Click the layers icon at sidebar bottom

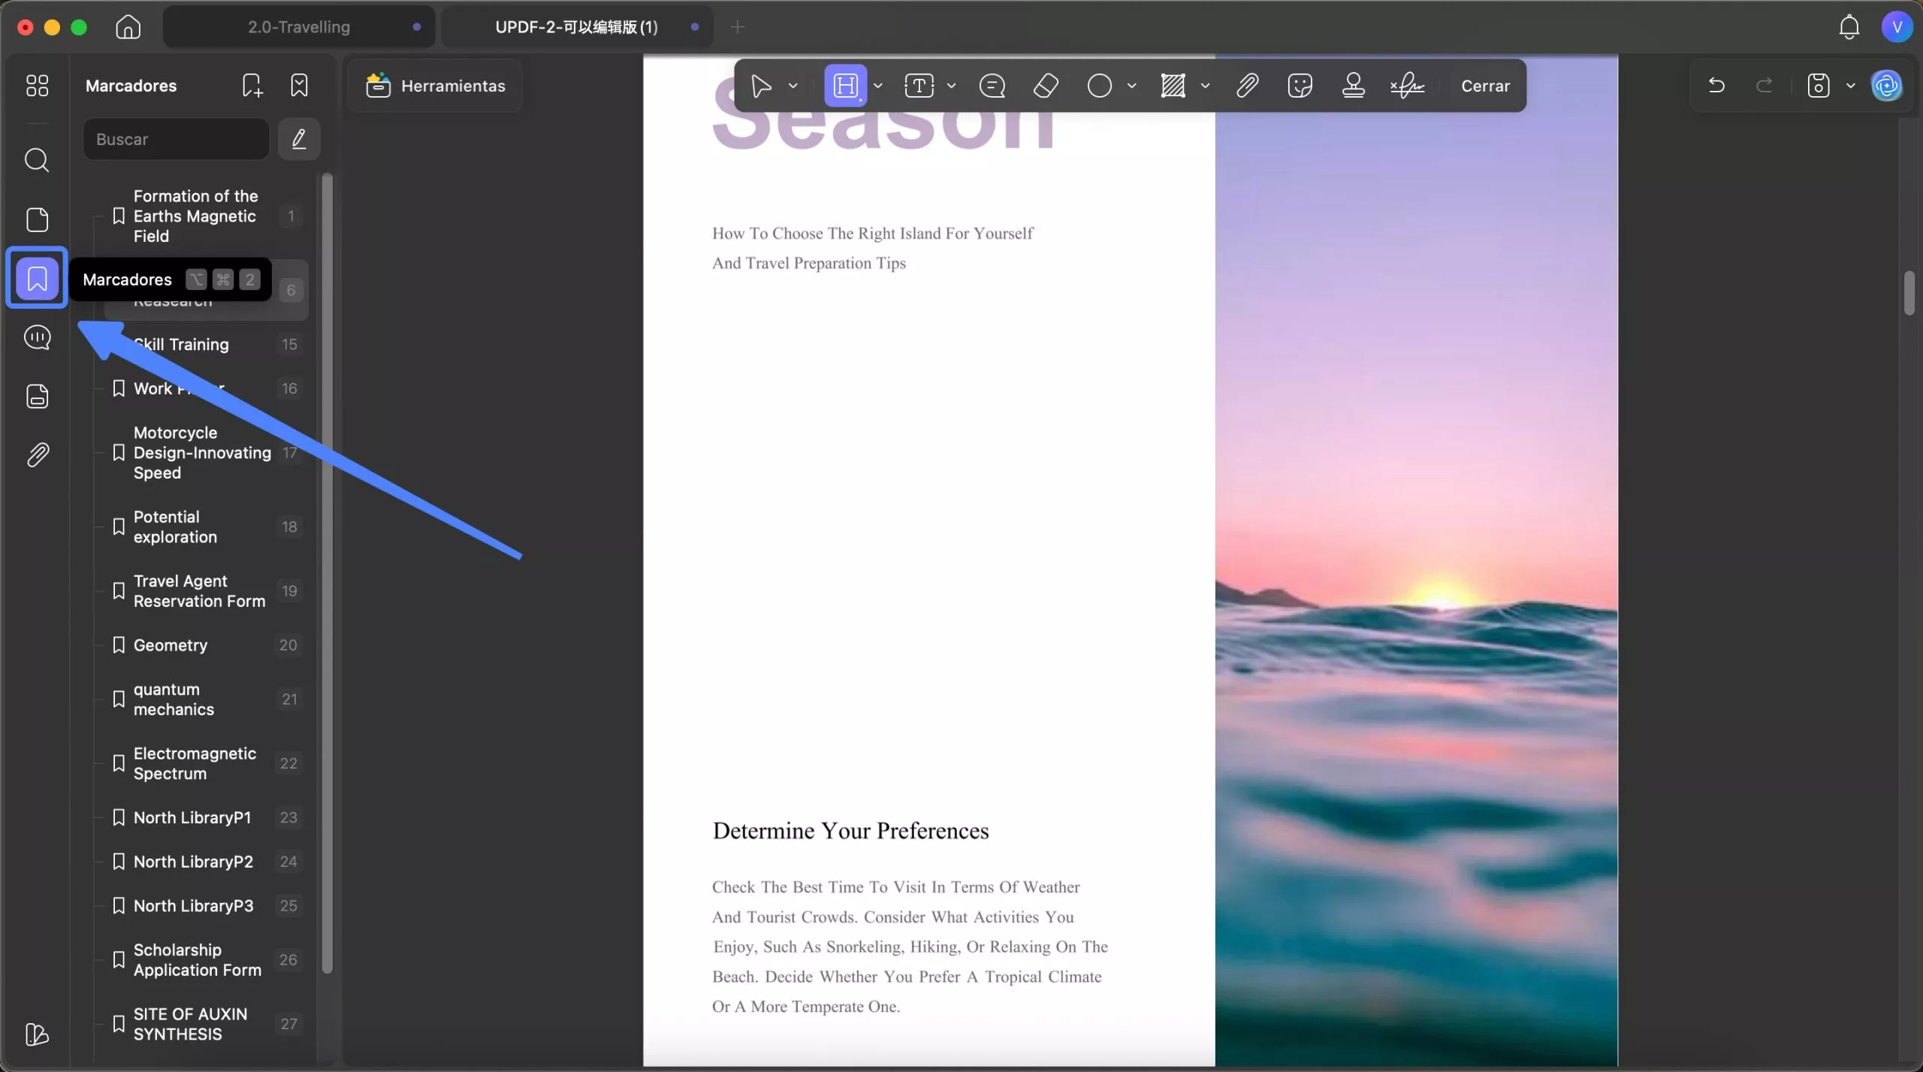(x=37, y=1034)
